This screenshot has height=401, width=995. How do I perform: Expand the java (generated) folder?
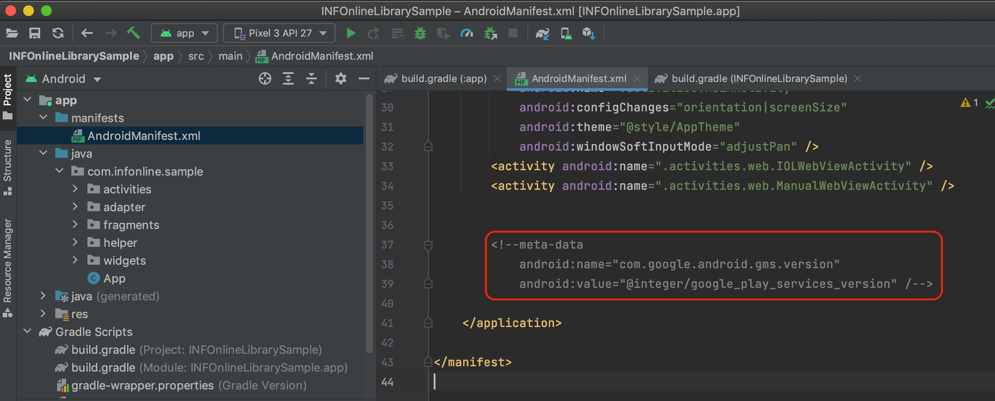click(x=43, y=295)
